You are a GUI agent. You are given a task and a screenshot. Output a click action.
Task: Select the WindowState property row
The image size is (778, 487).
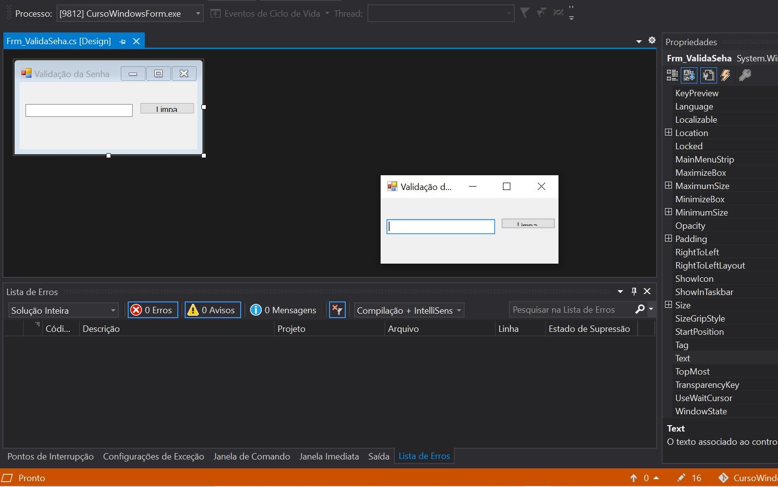(725, 411)
